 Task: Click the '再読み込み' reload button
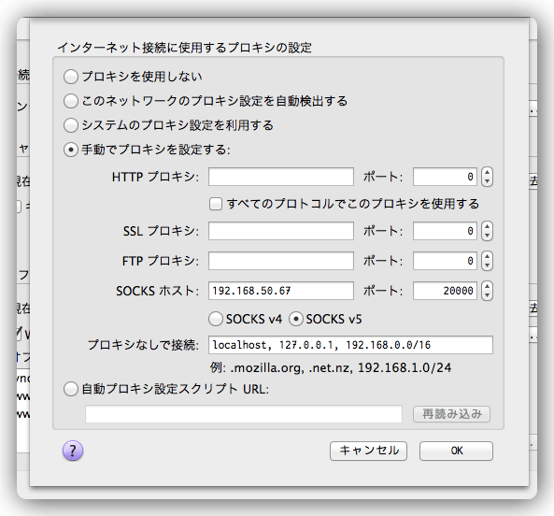pyautogui.click(x=451, y=414)
